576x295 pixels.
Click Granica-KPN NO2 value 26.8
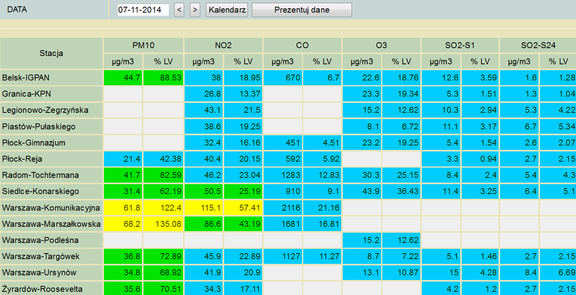click(204, 94)
